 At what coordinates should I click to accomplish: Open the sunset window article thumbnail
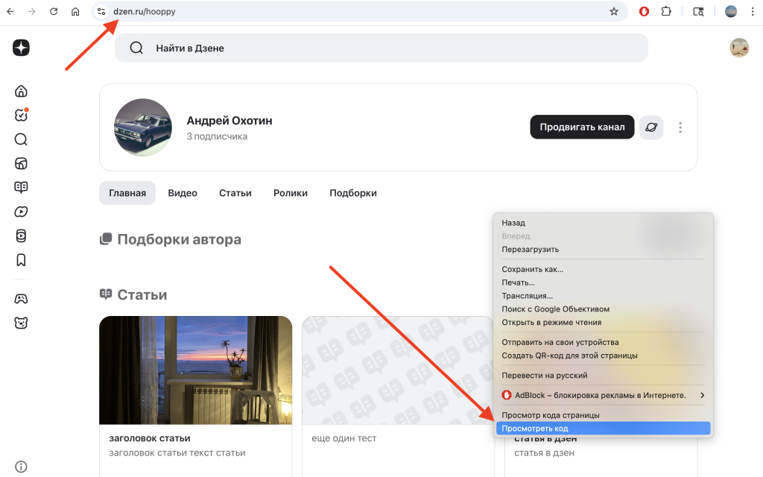(195, 370)
